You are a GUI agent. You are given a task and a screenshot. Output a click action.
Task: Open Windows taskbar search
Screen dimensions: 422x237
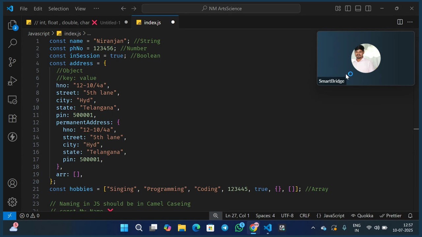[x=139, y=228]
